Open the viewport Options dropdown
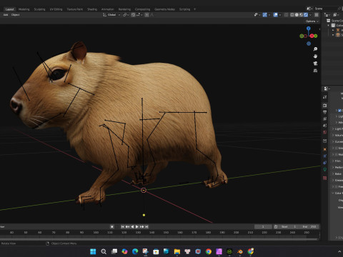Image resolution: width=343 pixels, height=257 pixels. point(312,21)
